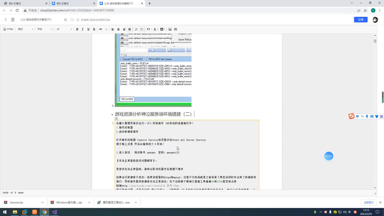Viewport: 384px width, 216px height.
Task: Align text to the right
Action: (x=124, y=29)
